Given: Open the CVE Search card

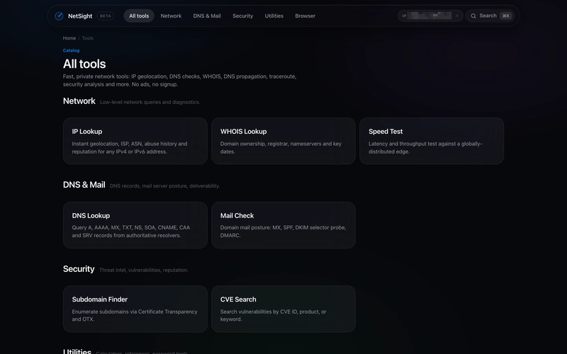Looking at the screenshot, I should pyautogui.click(x=283, y=309).
